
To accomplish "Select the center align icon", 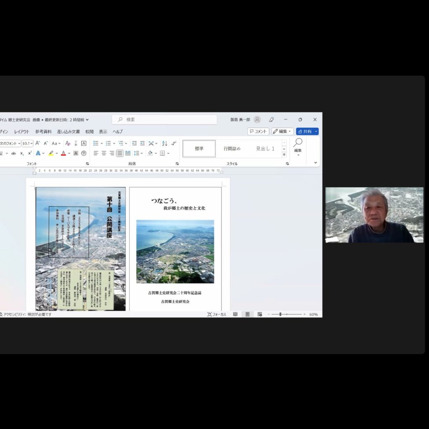I will pos(104,153).
